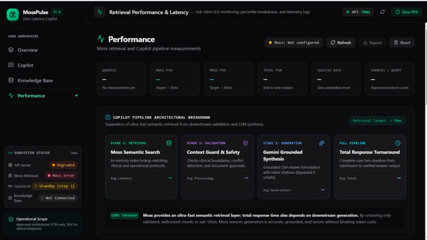Click the Gemini Grounded Synthesis title

[283, 155]
